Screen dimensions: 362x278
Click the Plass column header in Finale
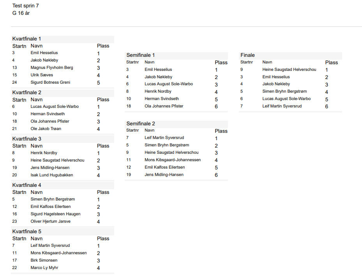[x=332, y=63]
